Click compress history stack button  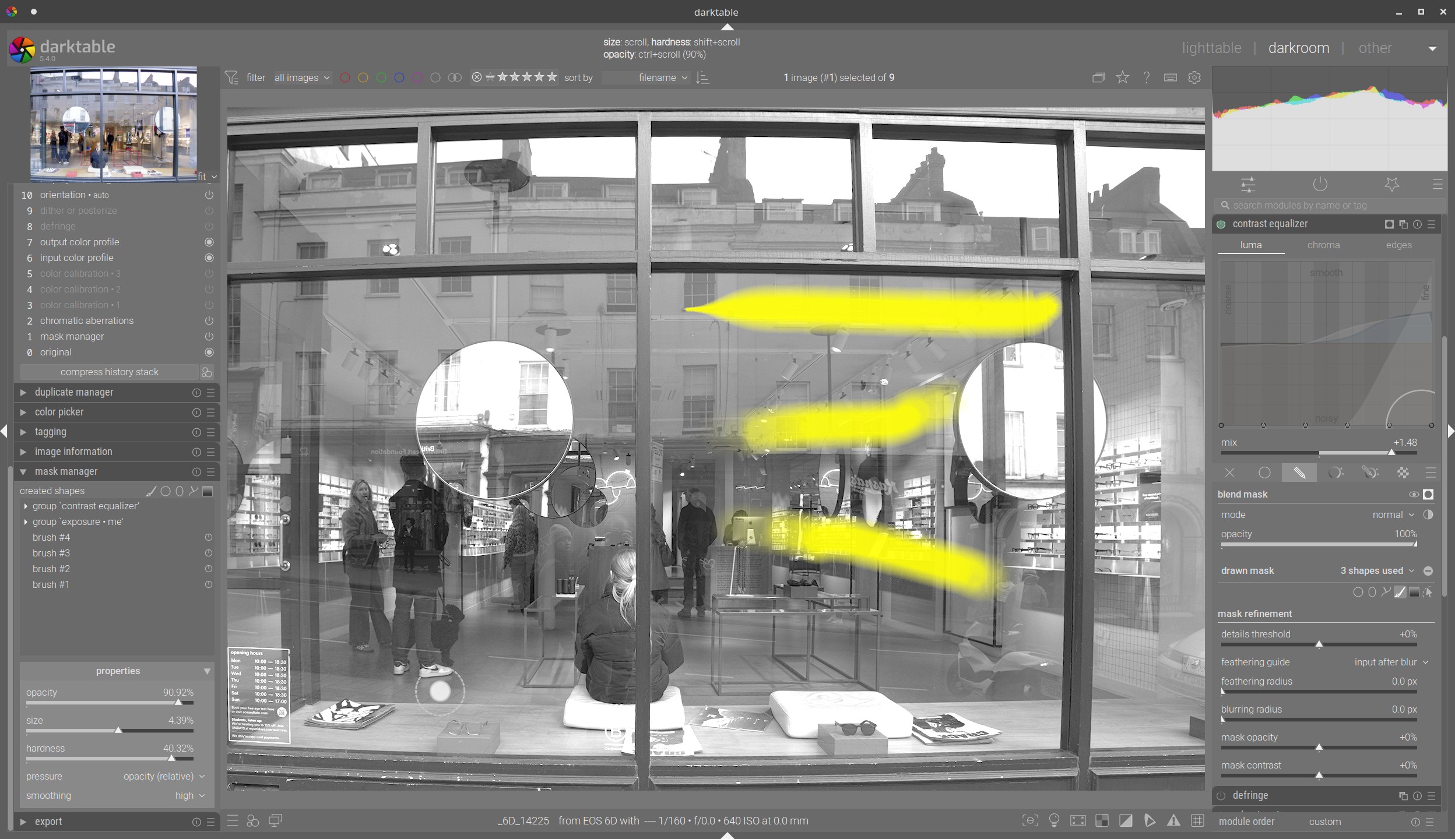(x=109, y=372)
